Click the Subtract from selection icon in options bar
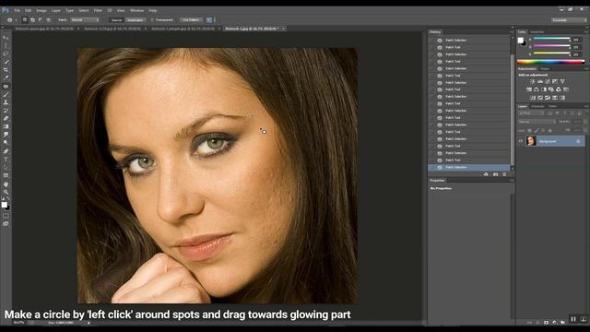Screen dimensions: 590x332 (41, 19)
